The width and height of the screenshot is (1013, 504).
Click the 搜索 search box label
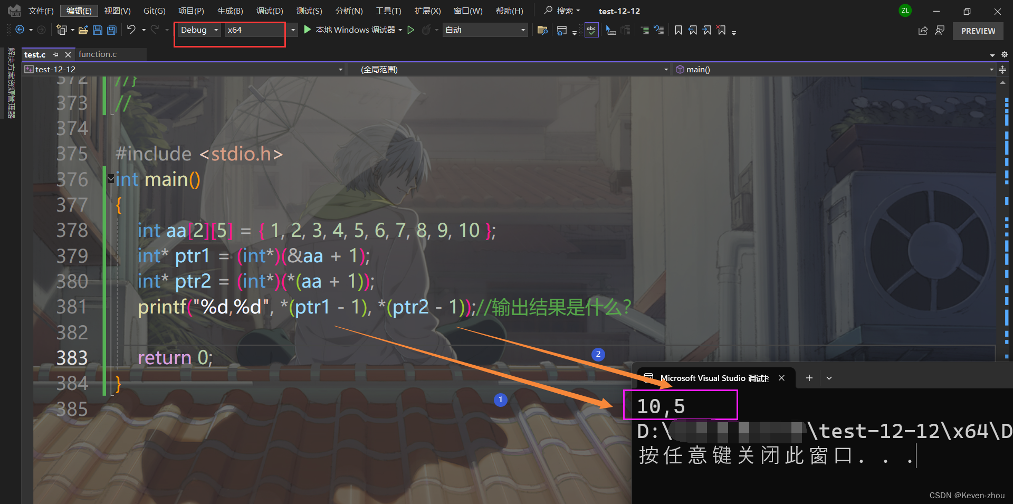point(565,11)
